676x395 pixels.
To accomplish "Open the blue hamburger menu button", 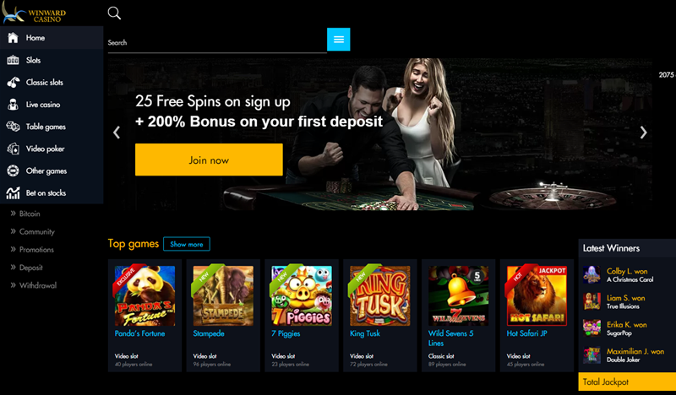I will (339, 39).
